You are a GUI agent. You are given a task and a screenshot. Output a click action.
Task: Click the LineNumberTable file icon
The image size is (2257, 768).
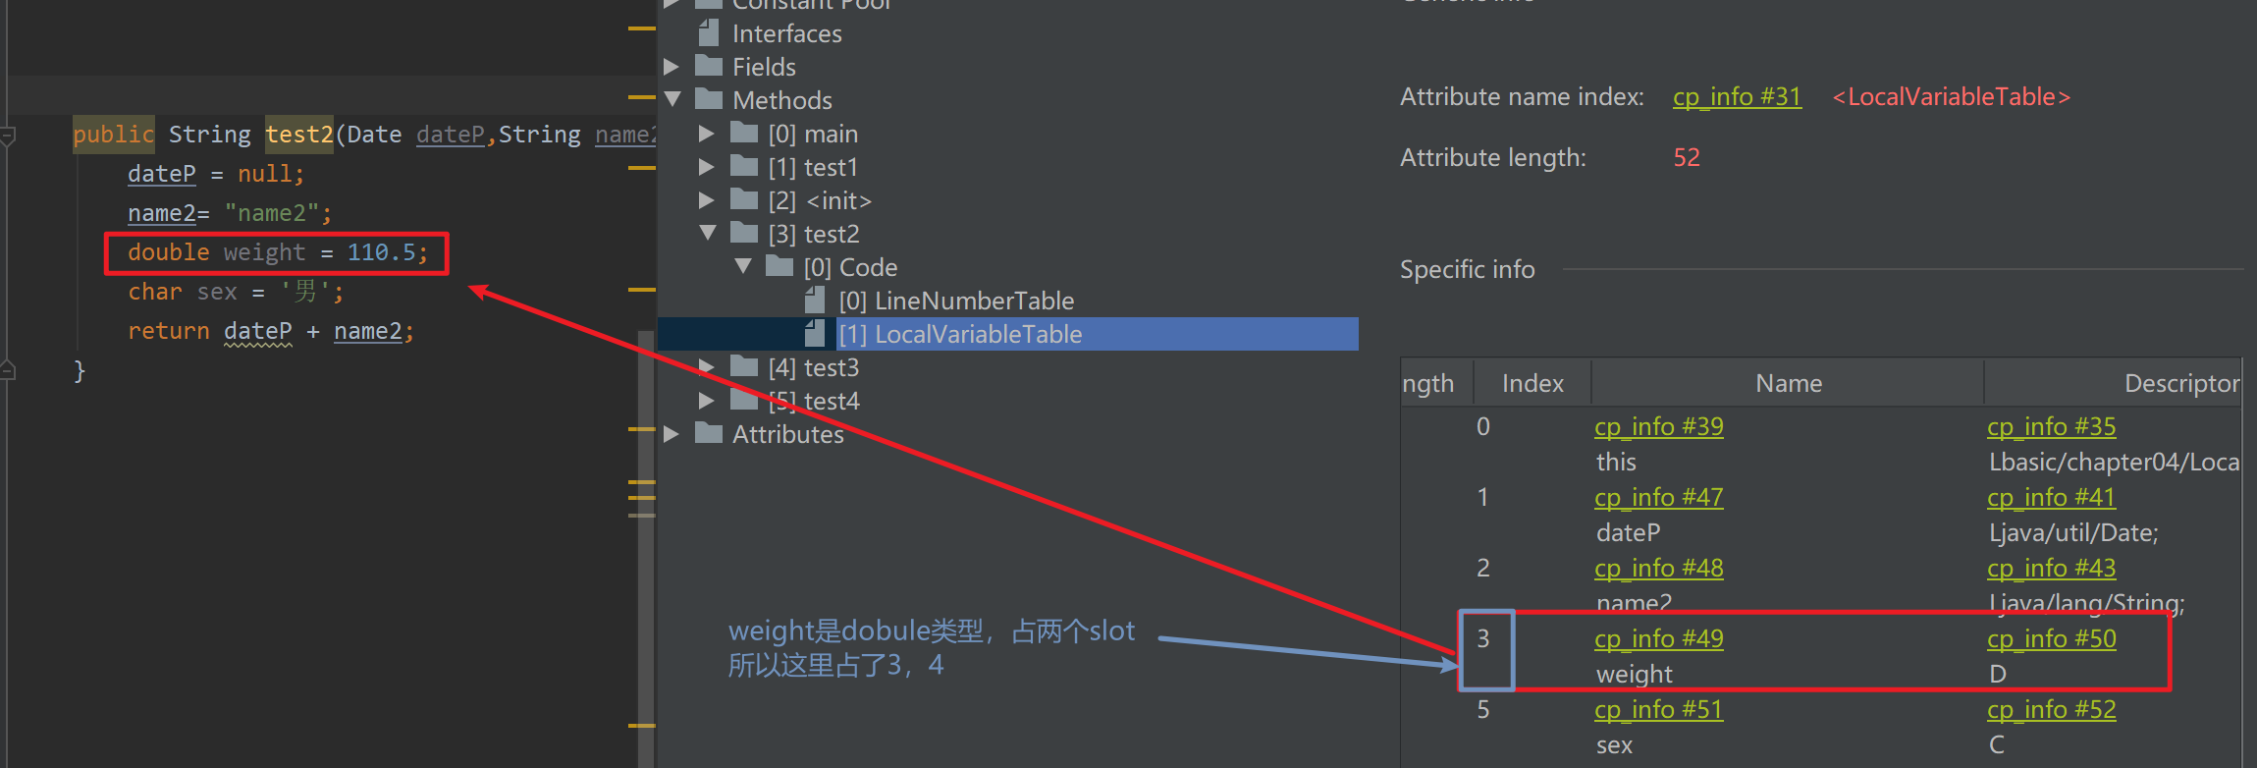(x=814, y=301)
